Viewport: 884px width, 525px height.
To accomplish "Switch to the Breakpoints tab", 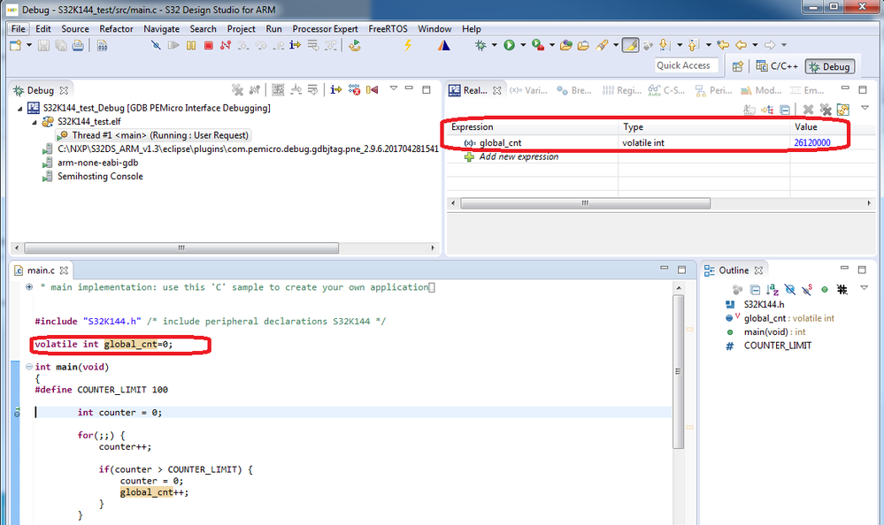I will point(574,90).
